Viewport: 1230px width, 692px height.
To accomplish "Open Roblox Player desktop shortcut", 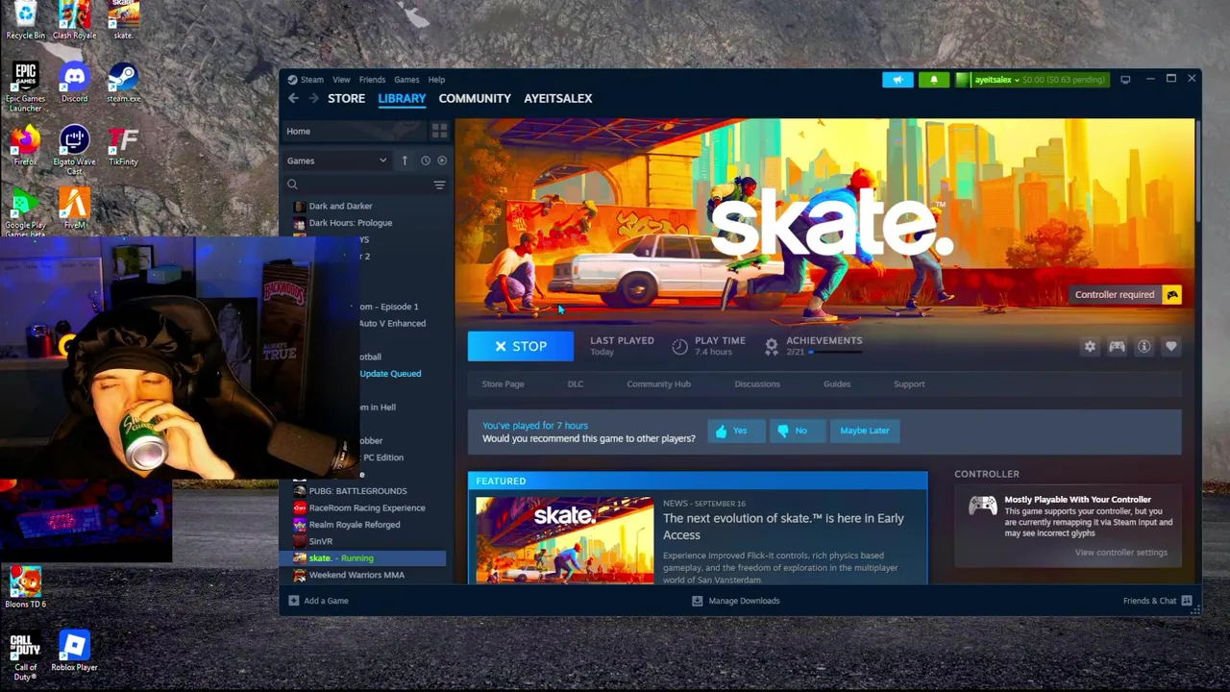I will coord(74,651).
